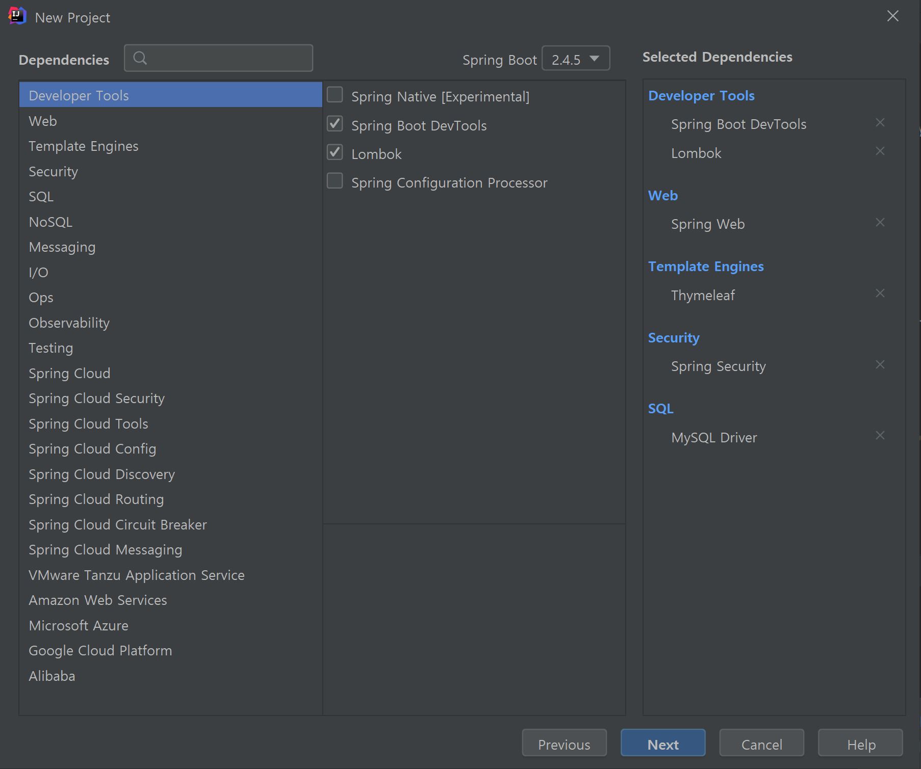Click SQL heading in Selected Dependencies

[x=661, y=409]
